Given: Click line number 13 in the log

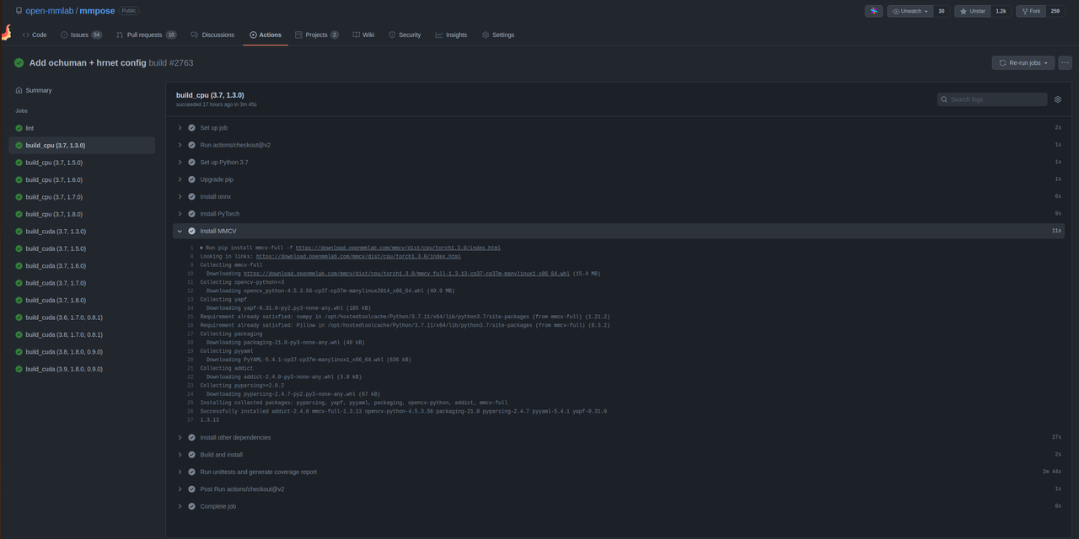Looking at the screenshot, I should (192, 299).
